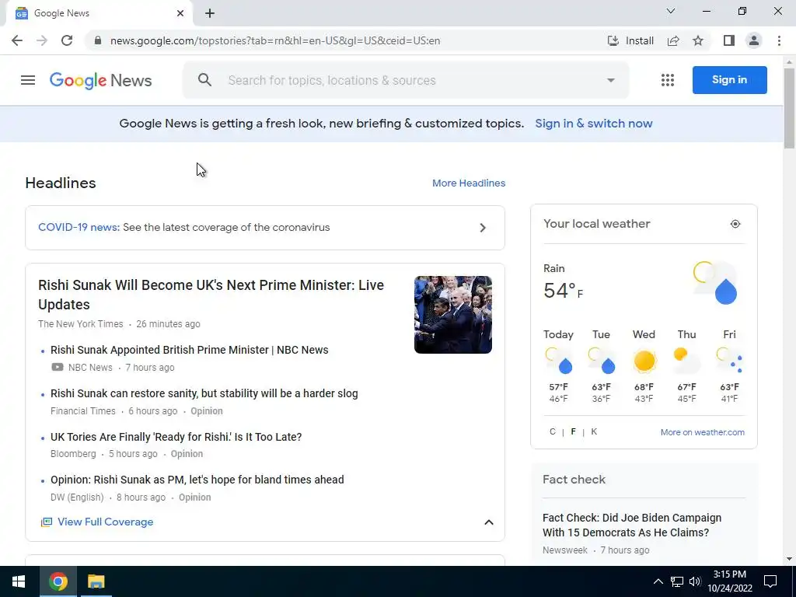Click the View Full Coverage icon

pos(46,522)
